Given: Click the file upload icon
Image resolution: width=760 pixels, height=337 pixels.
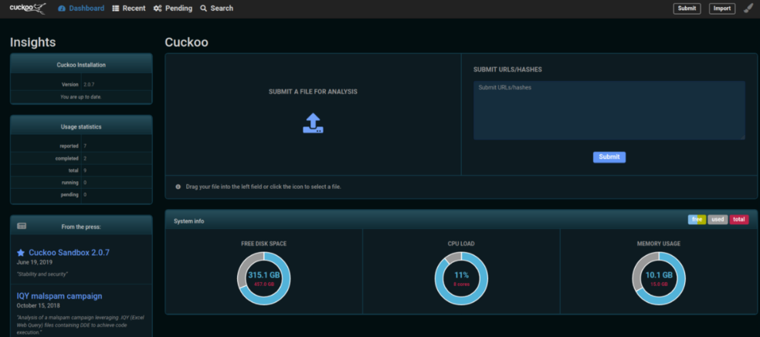Looking at the screenshot, I should [313, 123].
